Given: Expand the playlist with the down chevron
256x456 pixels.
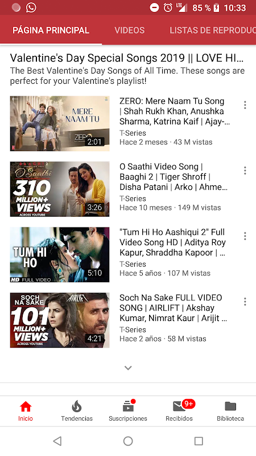Looking at the screenshot, I should tap(128, 368).
